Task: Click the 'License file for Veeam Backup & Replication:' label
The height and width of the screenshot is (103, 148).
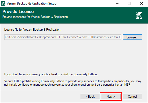Action: coord(33,30)
